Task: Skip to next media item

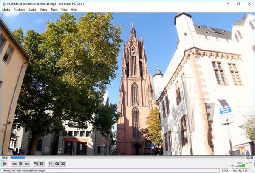Action: 26,163
